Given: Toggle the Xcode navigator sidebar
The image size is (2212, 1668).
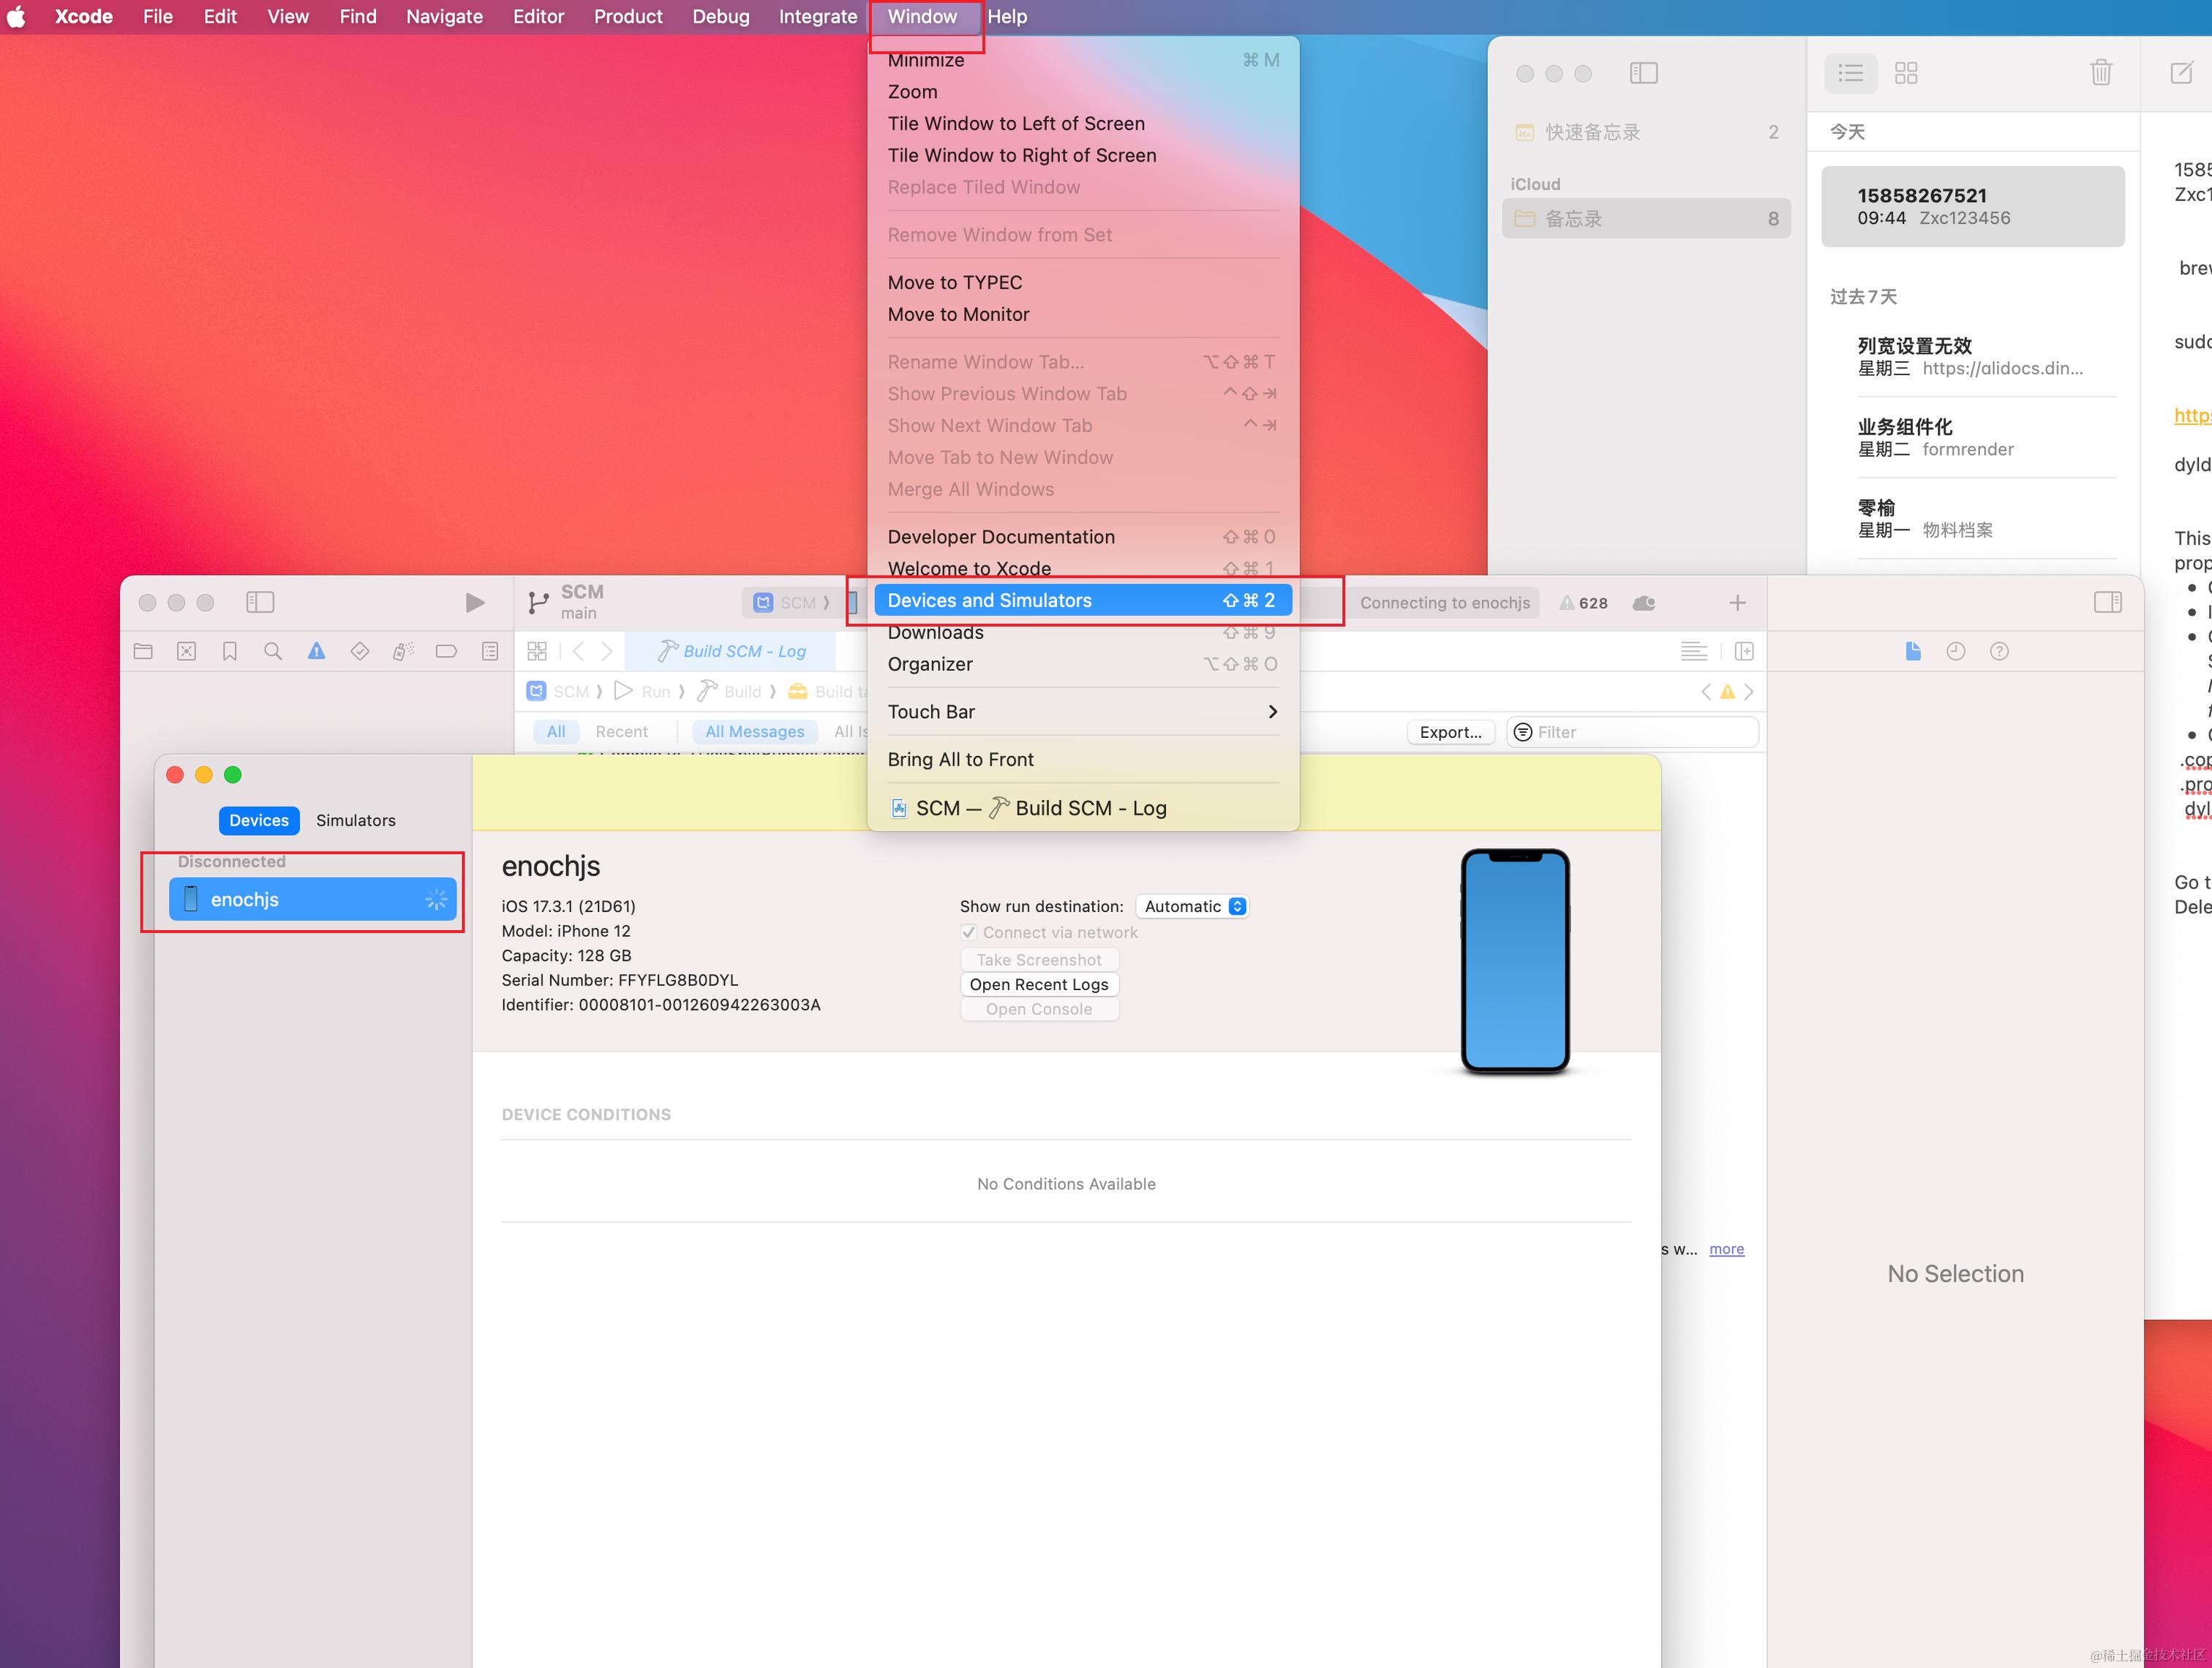Looking at the screenshot, I should click(x=260, y=603).
